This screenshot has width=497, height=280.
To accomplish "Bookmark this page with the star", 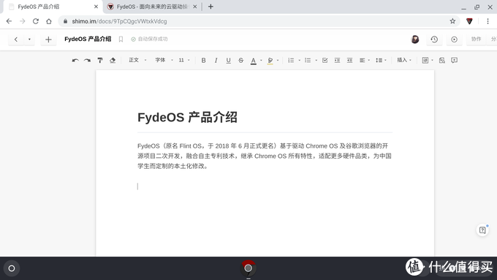I will click(452, 21).
